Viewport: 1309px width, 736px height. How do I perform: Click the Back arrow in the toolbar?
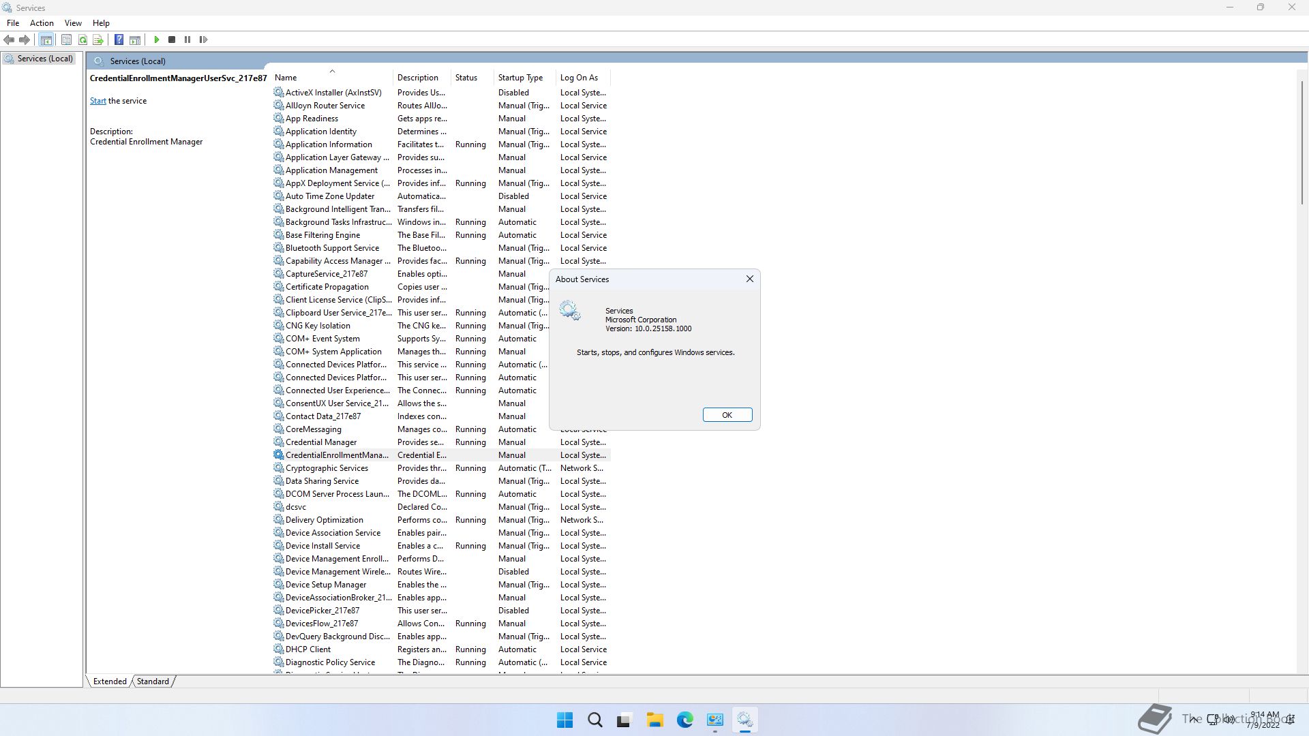[9, 40]
